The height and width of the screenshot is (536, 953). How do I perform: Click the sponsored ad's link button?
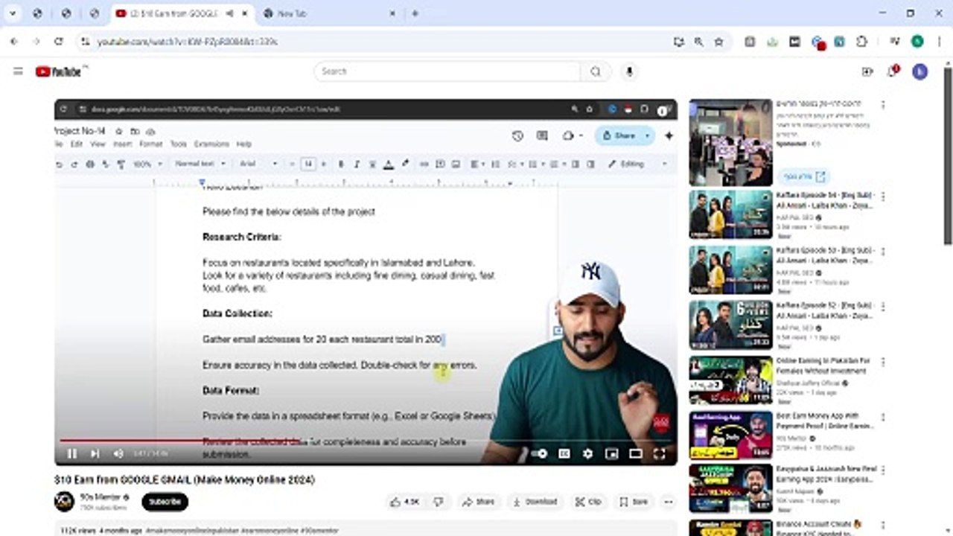(805, 176)
